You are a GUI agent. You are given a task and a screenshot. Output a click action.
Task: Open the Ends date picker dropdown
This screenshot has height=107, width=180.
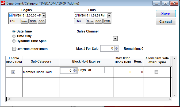109,16
